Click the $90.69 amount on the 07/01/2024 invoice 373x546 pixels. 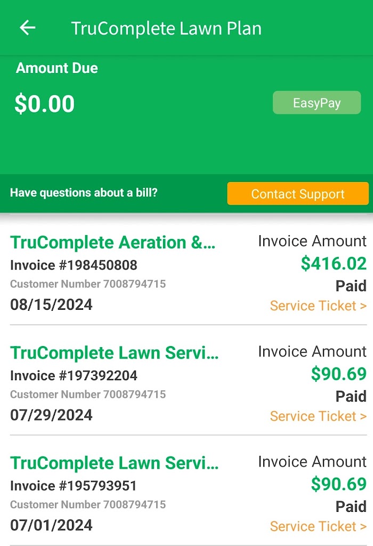click(x=339, y=484)
